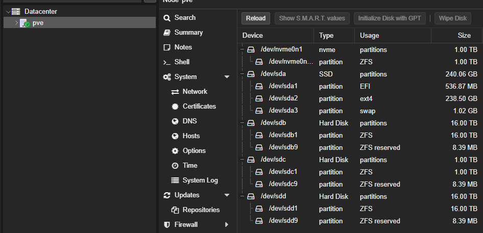This screenshot has height=233, width=483.
Task: Click the Hosts globe icon
Action: point(175,136)
